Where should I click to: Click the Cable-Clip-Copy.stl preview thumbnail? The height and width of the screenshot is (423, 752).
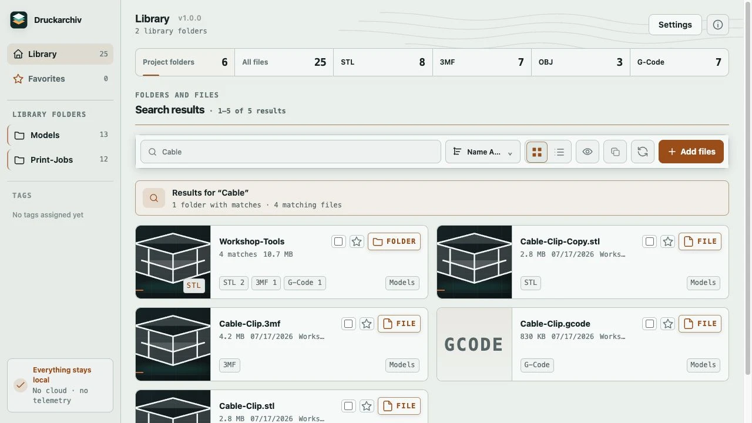[x=474, y=262]
